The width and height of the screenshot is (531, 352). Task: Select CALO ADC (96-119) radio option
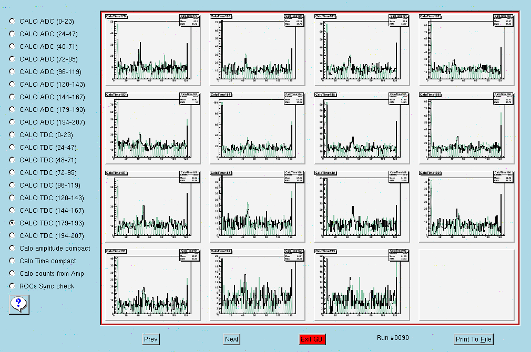pos(12,71)
